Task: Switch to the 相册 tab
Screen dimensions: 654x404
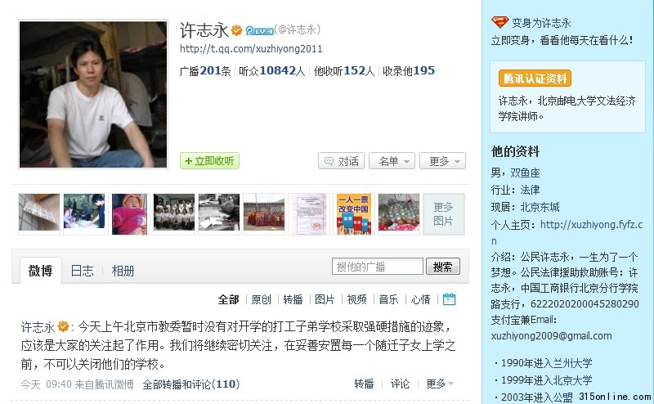Action: [x=123, y=271]
